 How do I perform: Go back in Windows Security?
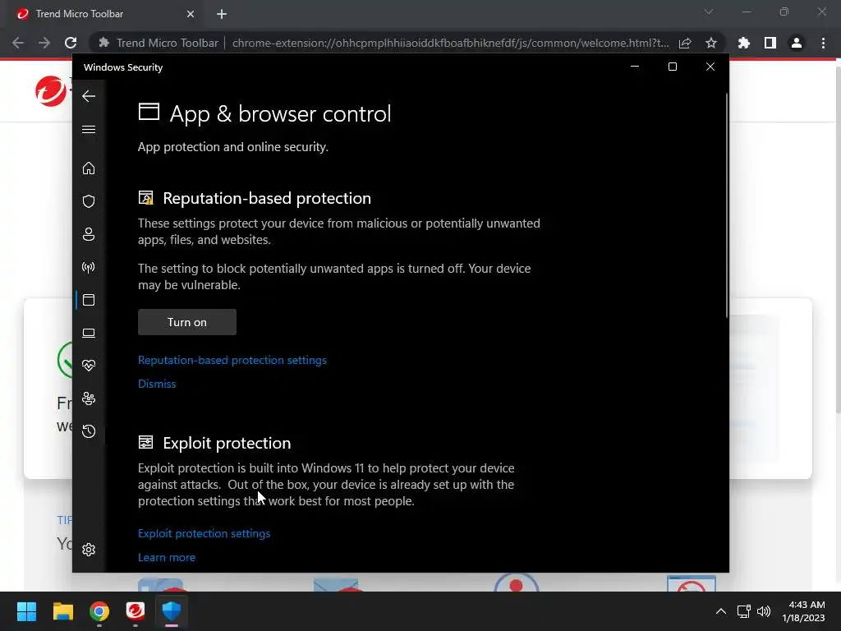click(89, 97)
